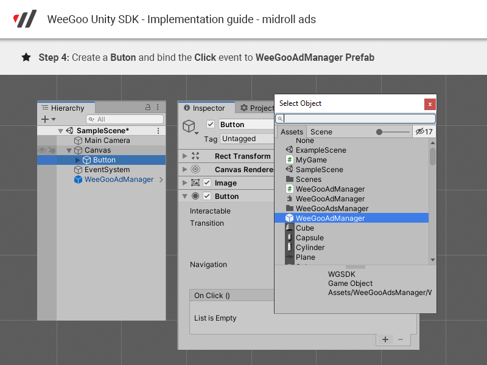Click the Select Object search field
The width and height of the screenshot is (487, 365).
click(356, 119)
